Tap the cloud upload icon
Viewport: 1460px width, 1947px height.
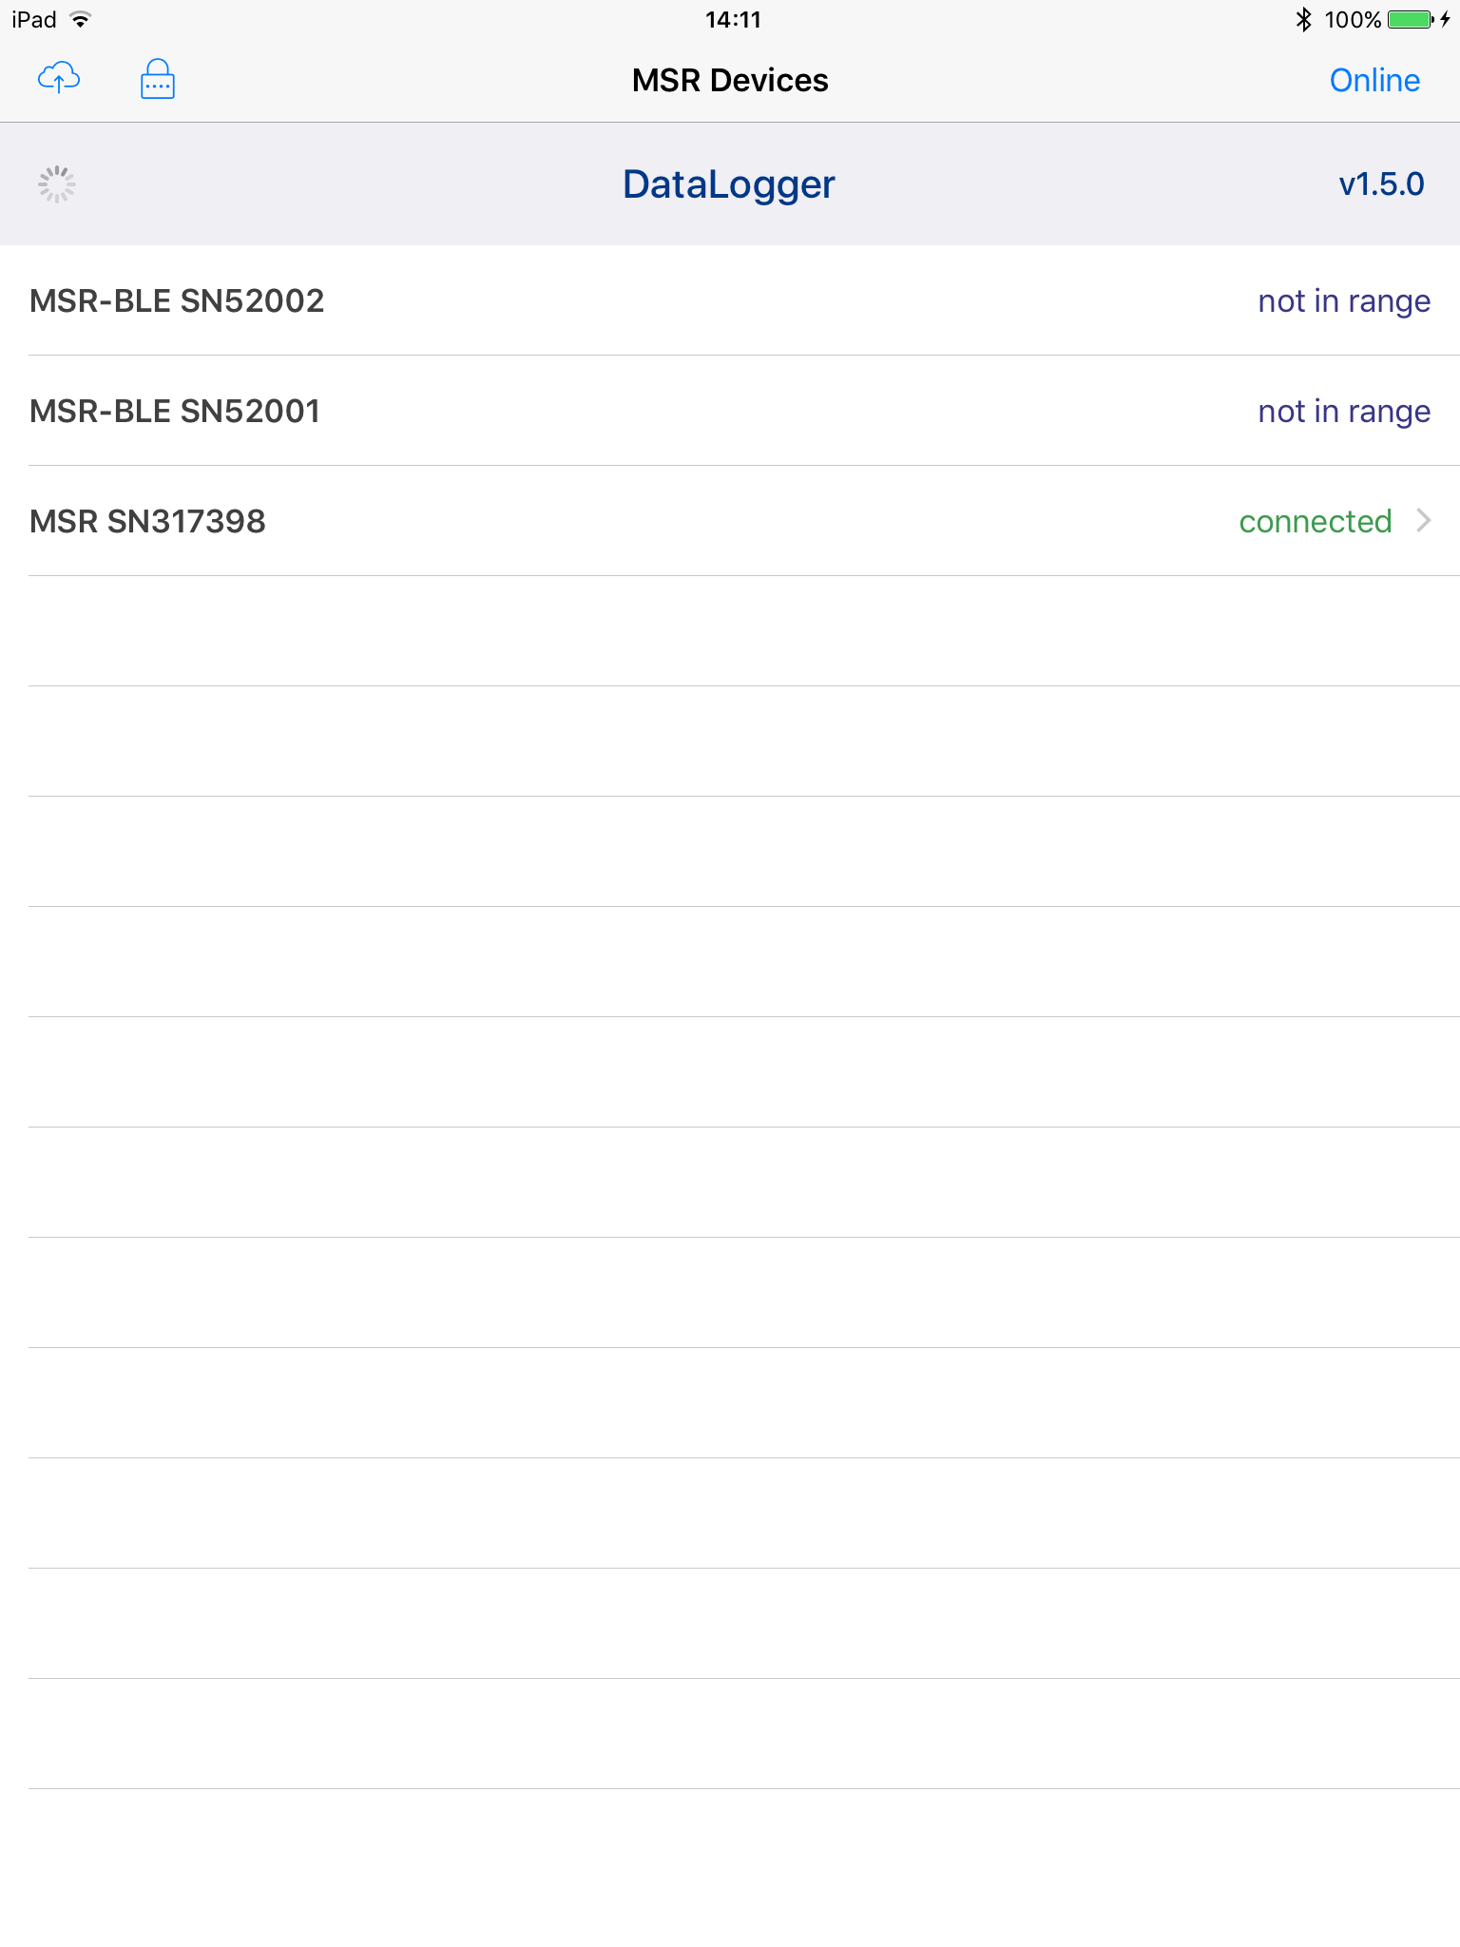(59, 80)
